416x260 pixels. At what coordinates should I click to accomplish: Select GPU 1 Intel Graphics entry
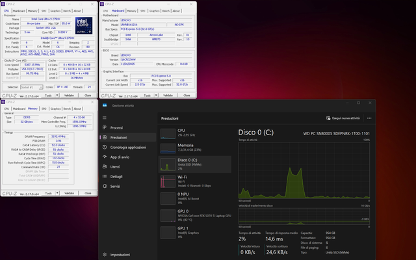pos(195,232)
